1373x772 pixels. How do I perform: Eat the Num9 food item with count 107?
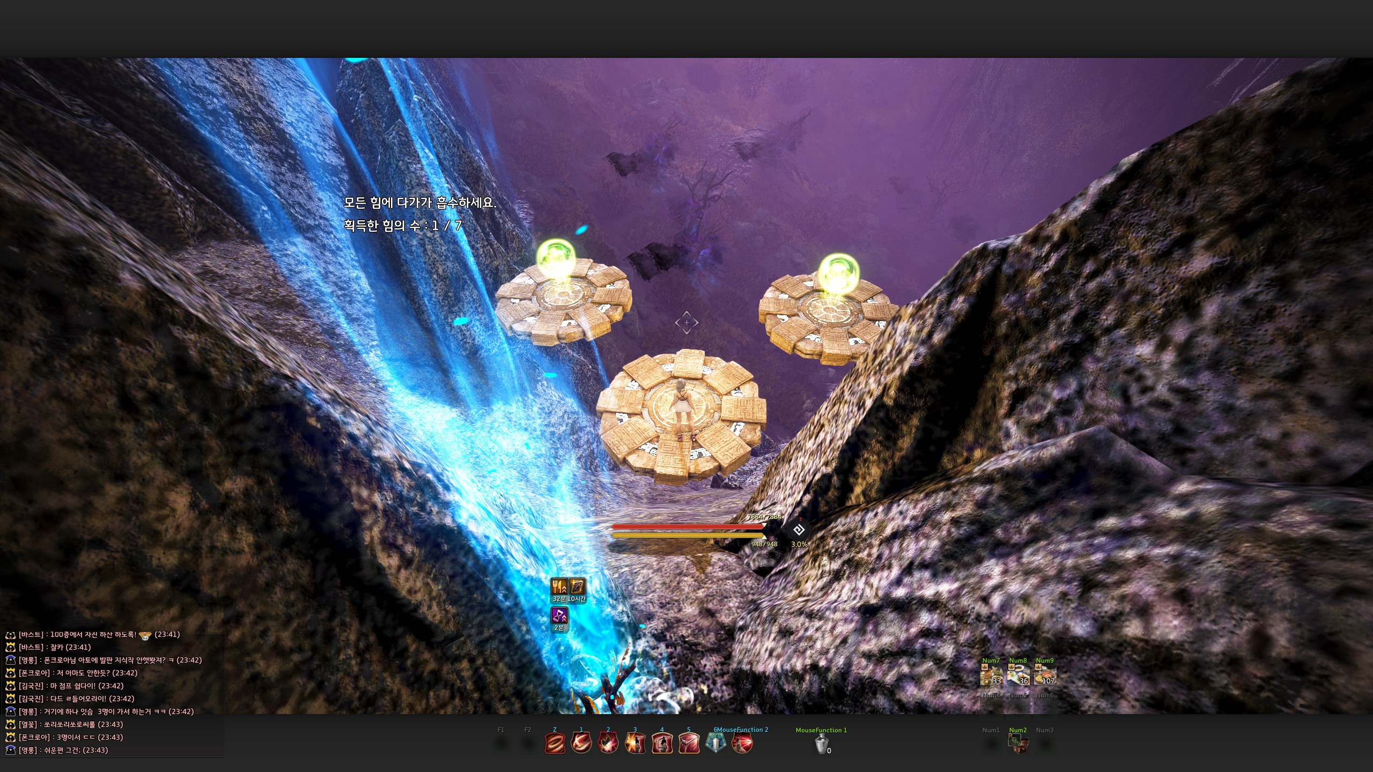point(1045,675)
